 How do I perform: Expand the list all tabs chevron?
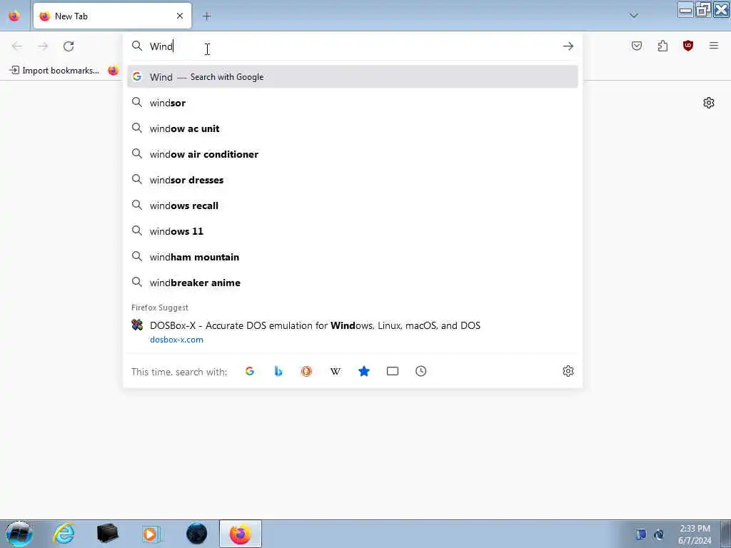coord(634,16)
